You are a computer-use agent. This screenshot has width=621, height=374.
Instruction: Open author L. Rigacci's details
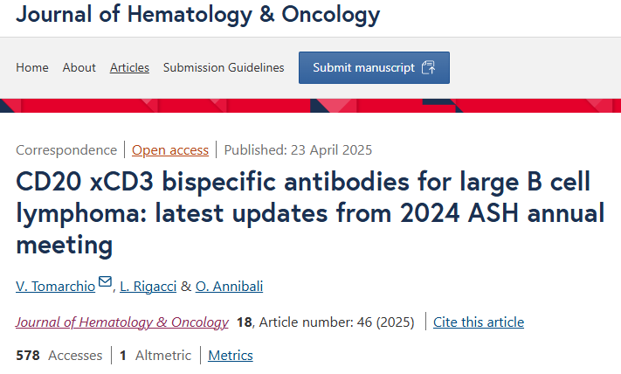(x=148, y=286)
